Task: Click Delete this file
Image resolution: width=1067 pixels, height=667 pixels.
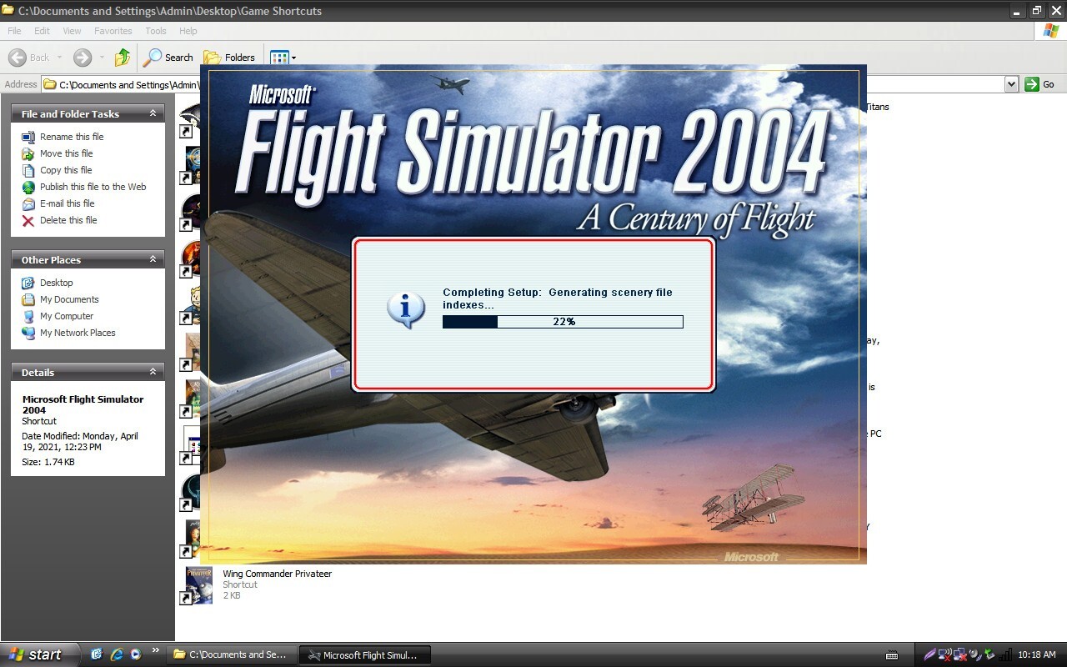Action: coord(68,220)
